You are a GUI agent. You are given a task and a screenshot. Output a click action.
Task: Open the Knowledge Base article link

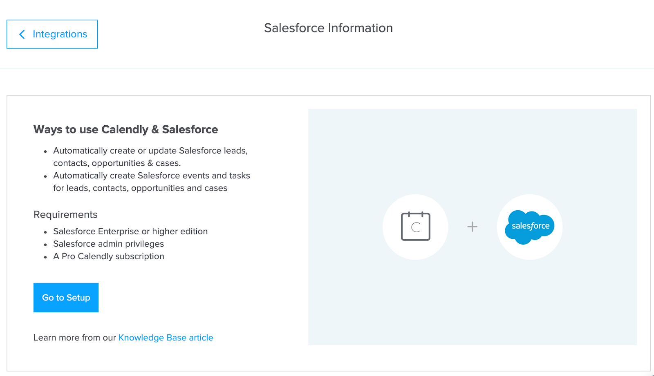tap(166, 337)
